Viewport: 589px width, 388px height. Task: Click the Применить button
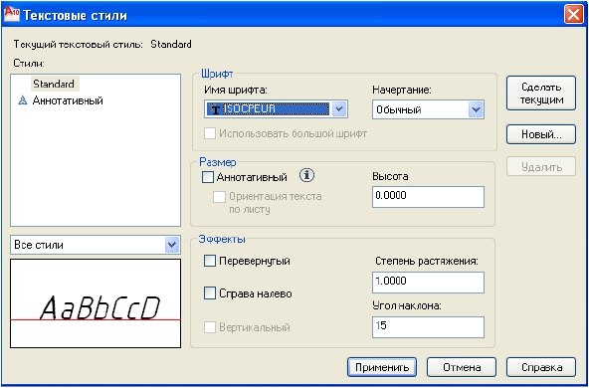[382, 367]
